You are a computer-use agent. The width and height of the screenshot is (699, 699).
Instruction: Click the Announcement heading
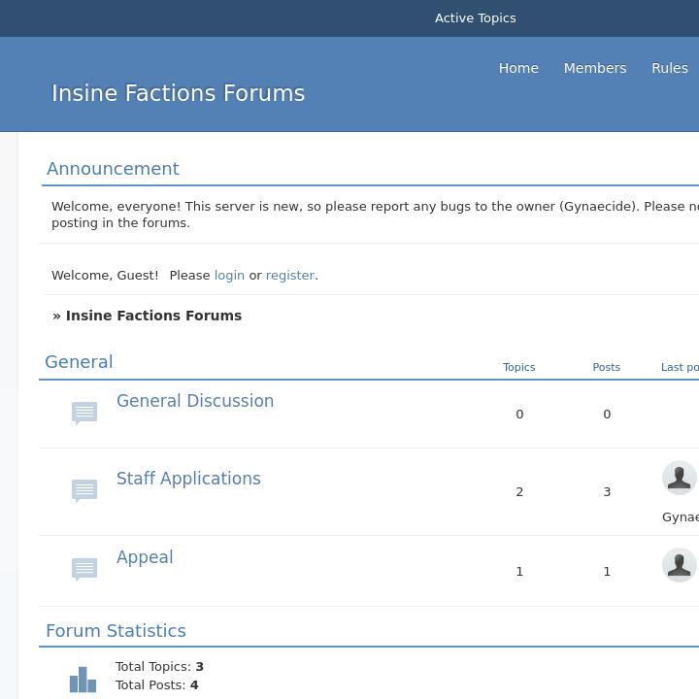click(x=113, y=169)
